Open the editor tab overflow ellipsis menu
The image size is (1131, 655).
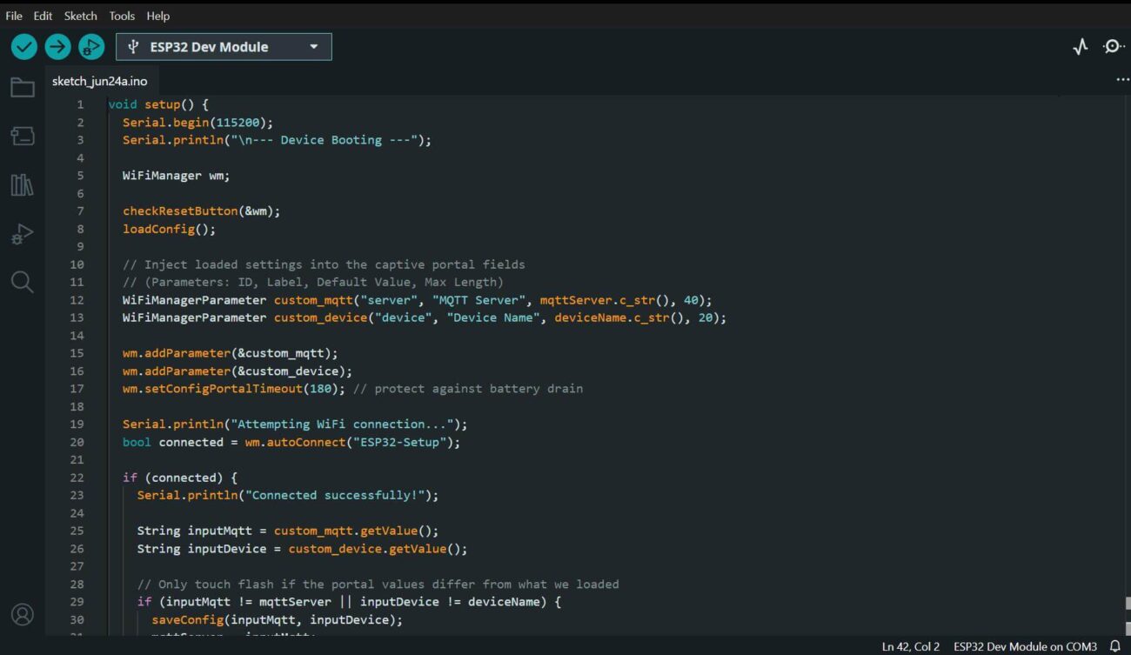coord(1122,80)
